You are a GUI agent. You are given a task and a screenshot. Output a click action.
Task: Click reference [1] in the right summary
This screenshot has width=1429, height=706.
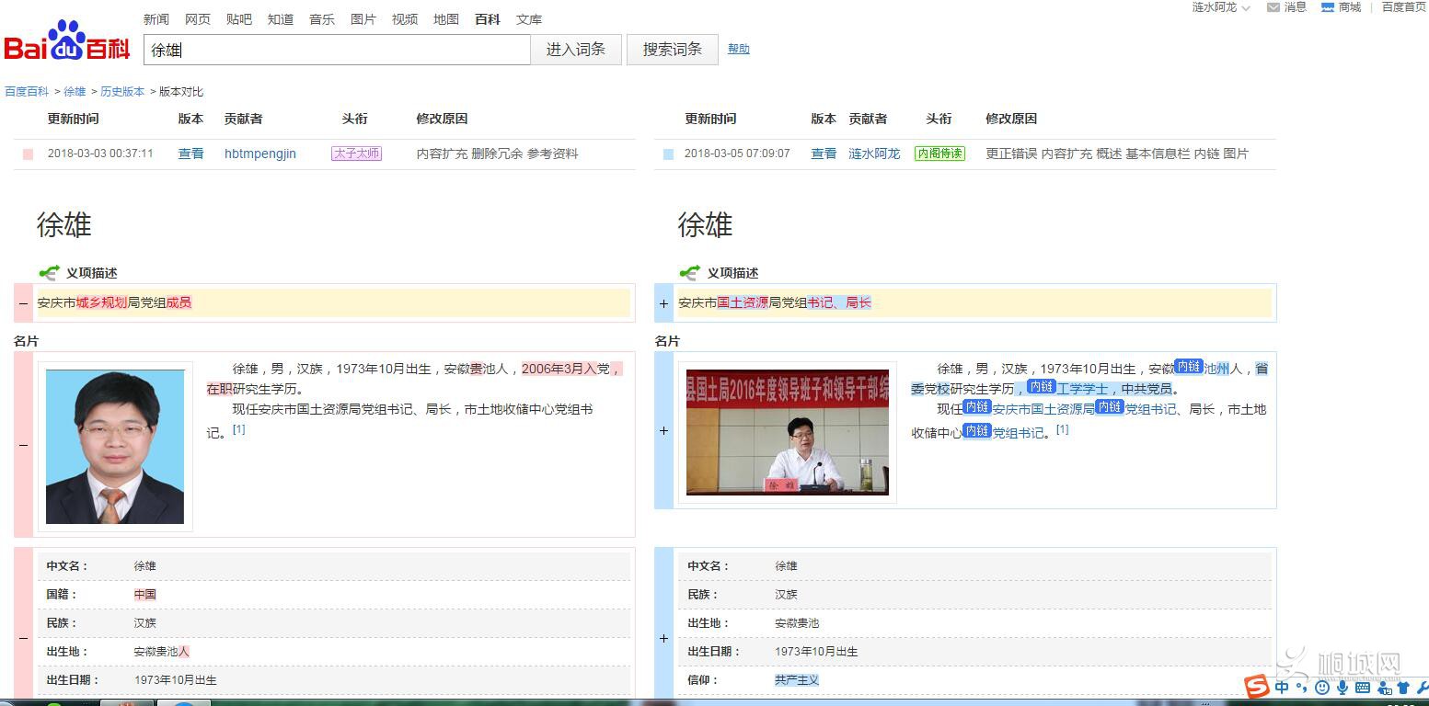click(x=1062, y=429)
